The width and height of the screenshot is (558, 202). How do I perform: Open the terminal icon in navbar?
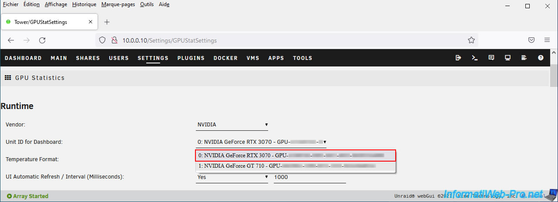click(x=475, y=58)
